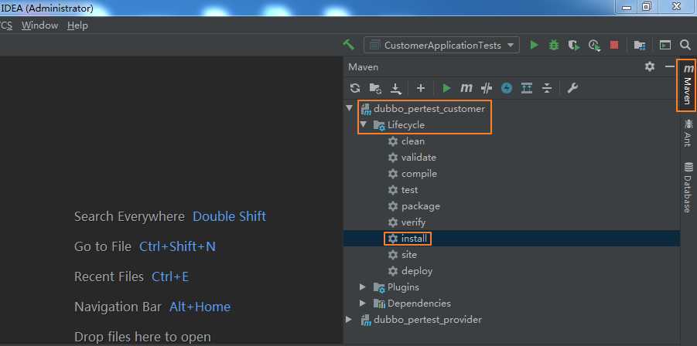The width and height of the screenshot is (697, 346).
Task: Open Search Everywhere magnifier icon
Action: coord(685,45)
